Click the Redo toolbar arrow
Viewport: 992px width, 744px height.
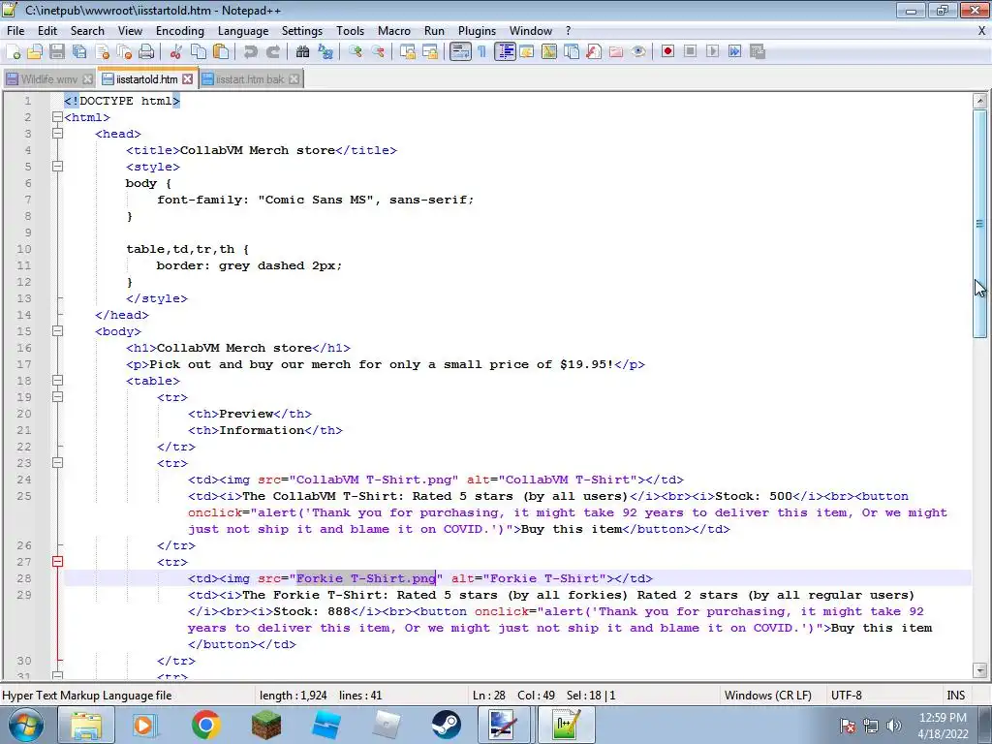tap(272, 52)
